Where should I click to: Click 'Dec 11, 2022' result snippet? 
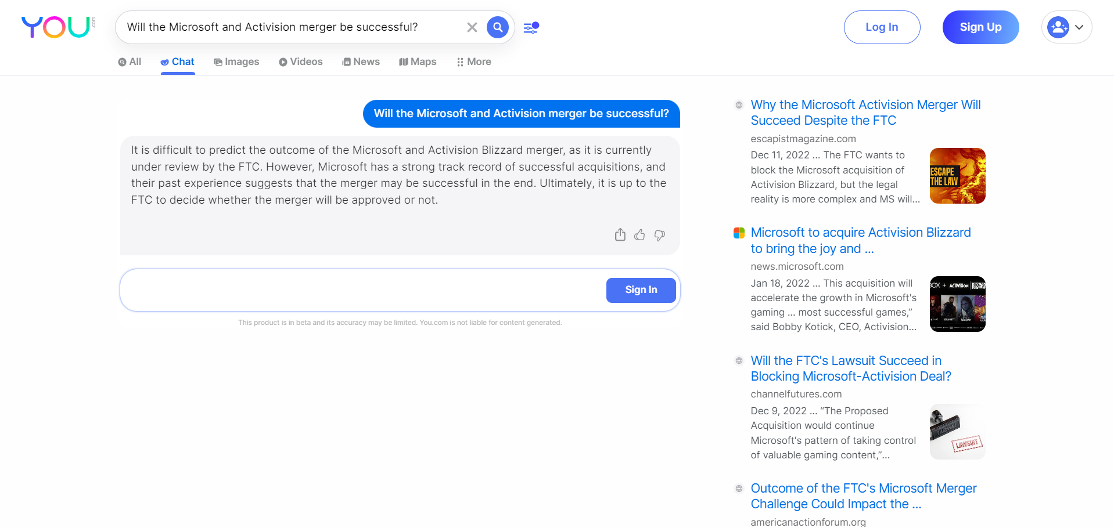click(835, 177)
